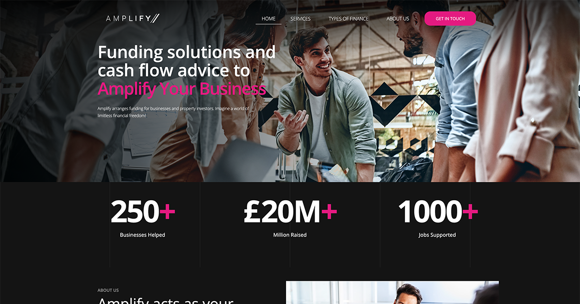The height and width of the screenshot is (304, 580).
Task: Click the 'Amplify acts as your' heading
Action: tap(166, 301)
